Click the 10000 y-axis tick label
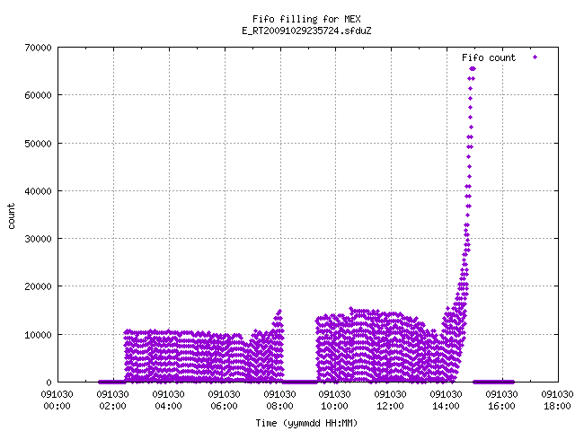This screenshot has width=575, height=431. tap(38, 335)
